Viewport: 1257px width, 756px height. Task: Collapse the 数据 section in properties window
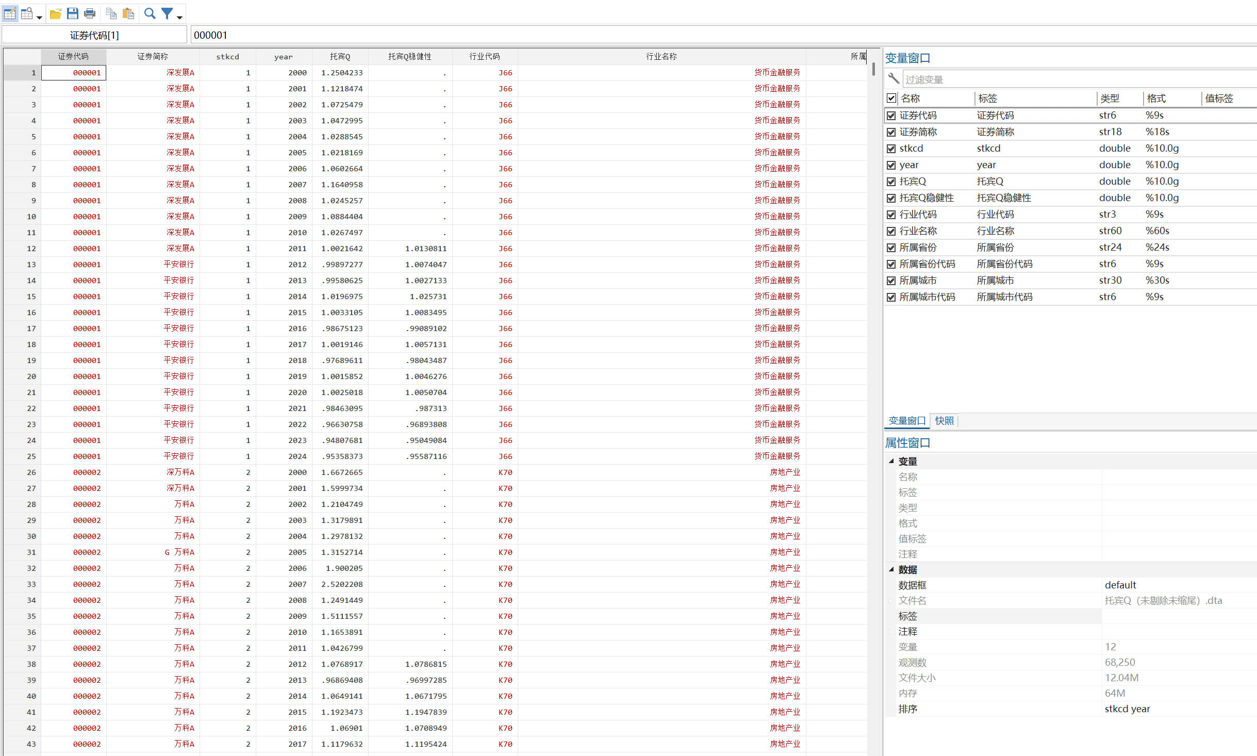[x=891, y=569]
